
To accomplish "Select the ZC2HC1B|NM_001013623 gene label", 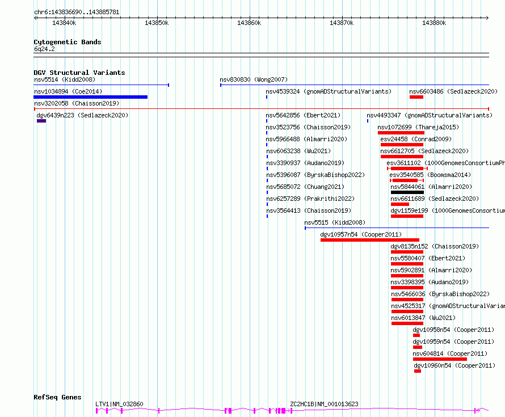I will tap(325, 404).
